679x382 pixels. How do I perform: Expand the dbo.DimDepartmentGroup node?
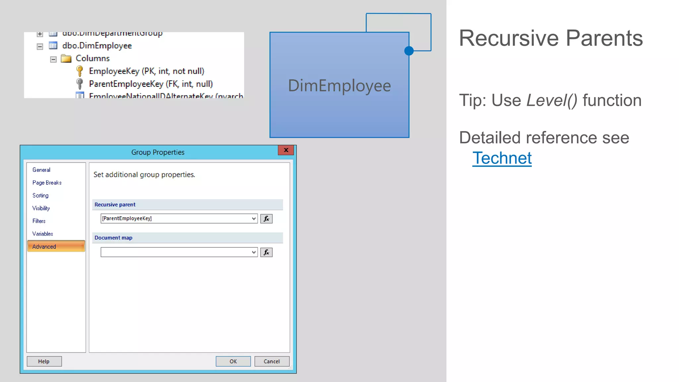[x=40, y=34]
